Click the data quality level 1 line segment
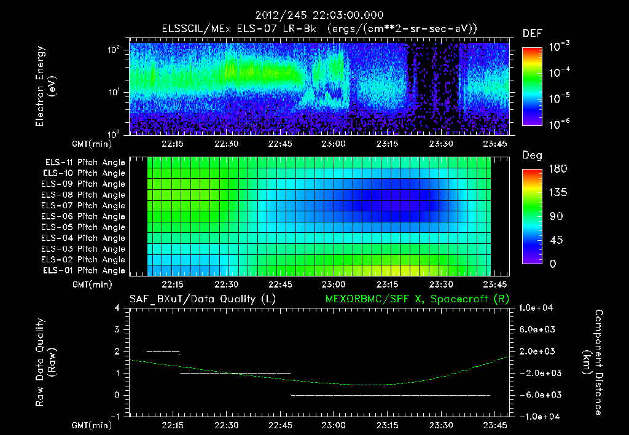Image resolution: width=629 pixels, height=435 pixels. click(x=235, y=373)
